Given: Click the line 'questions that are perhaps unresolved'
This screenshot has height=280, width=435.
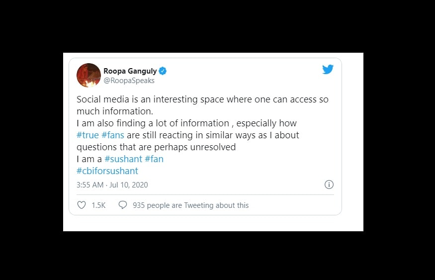Looking at the screenshot, I should 156,147.
